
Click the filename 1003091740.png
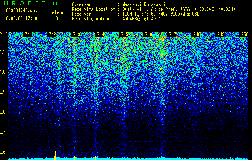click(x=21, y=10)
